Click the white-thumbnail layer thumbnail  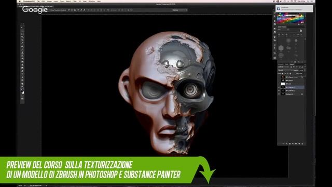point(283,84)
